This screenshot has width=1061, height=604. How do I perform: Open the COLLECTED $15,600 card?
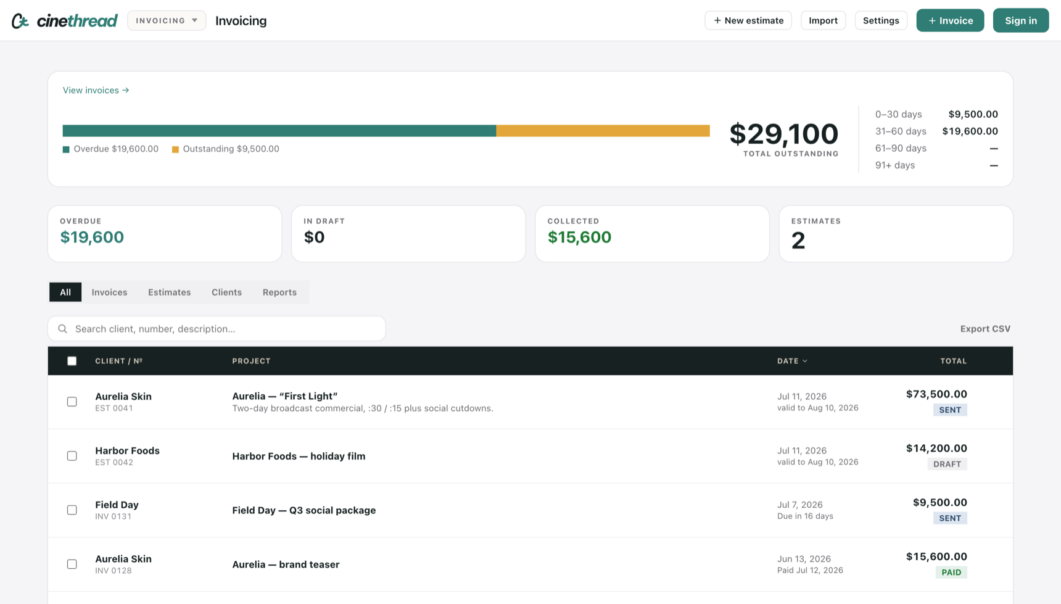(652, 234)
